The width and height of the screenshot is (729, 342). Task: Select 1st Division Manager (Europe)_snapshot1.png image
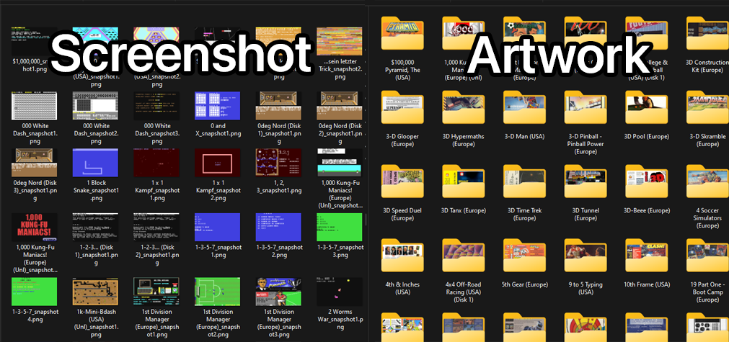pyautogui.click(x=156, y=292)
